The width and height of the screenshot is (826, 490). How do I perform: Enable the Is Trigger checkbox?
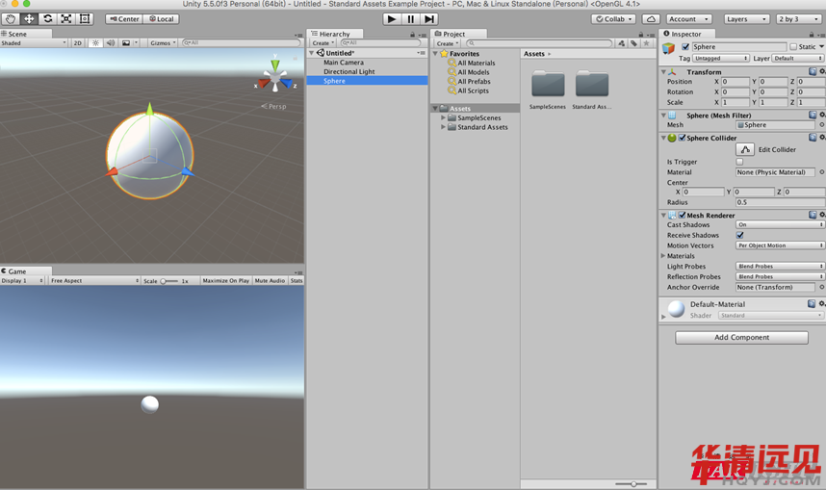coord(740,162)
